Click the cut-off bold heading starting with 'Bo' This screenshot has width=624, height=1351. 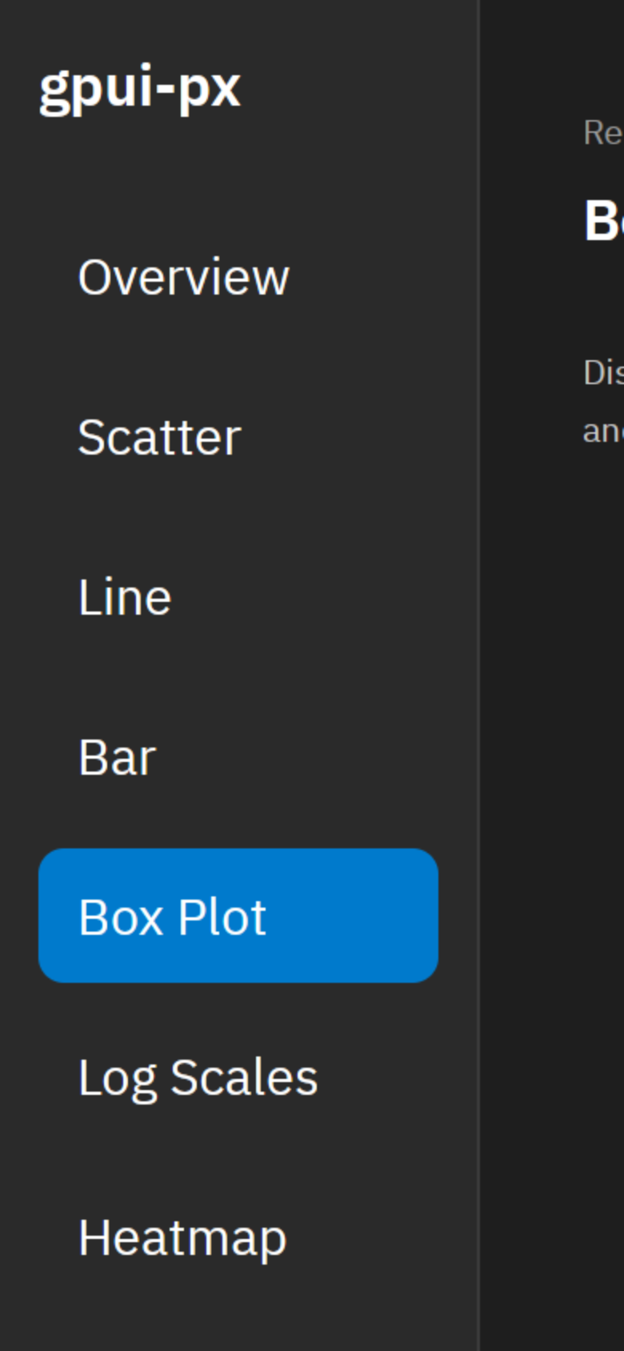coord(604,220)
